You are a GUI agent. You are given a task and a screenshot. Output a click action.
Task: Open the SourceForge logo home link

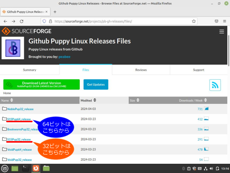(x=26, y=31)
